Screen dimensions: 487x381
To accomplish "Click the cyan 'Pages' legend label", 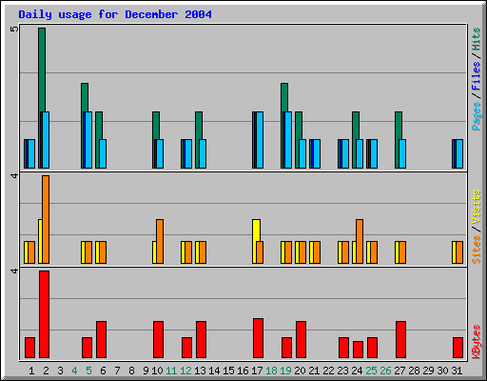I will pos(476,116).
